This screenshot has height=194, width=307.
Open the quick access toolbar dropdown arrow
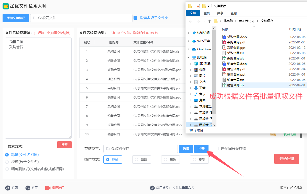(209, 6)
